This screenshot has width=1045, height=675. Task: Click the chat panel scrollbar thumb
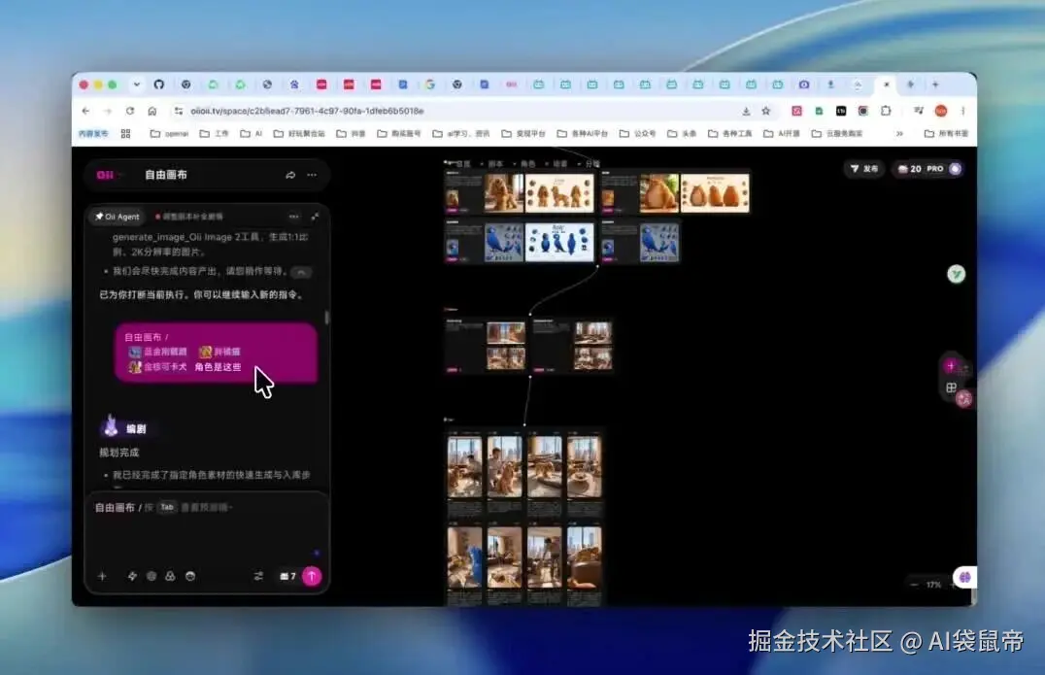click(326, 318)
